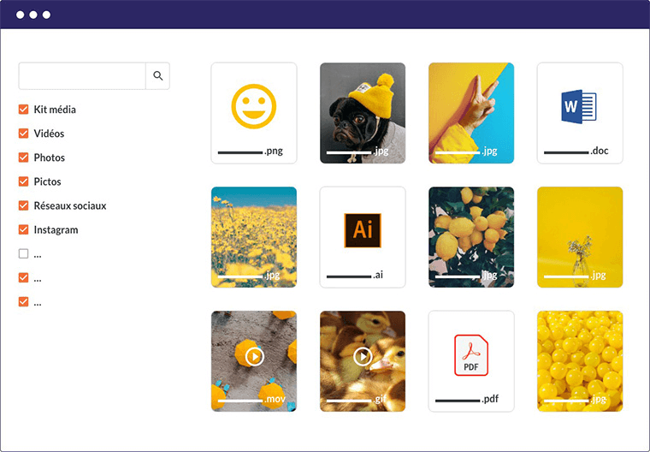
Task: Open the Word .doc file card
Action: click(x=580, y=113)
